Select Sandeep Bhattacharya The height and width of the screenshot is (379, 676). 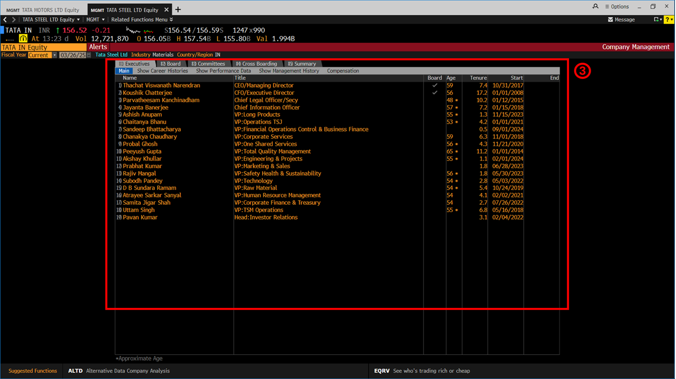(152, 129)
